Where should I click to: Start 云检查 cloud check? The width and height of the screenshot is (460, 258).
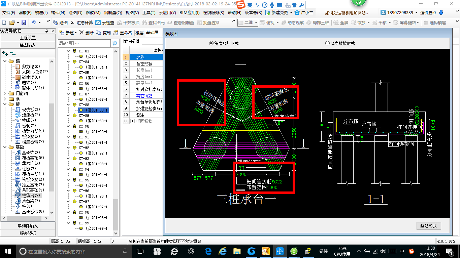(x=105, y=23)
